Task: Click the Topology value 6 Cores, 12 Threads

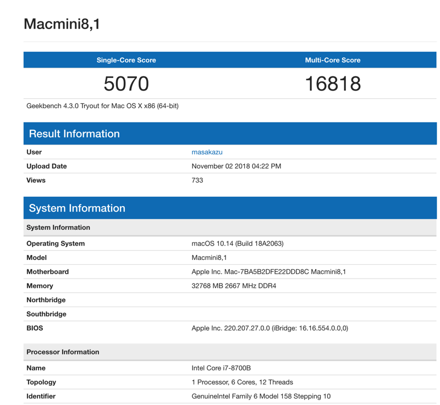Action: click(x=242, y=382)
